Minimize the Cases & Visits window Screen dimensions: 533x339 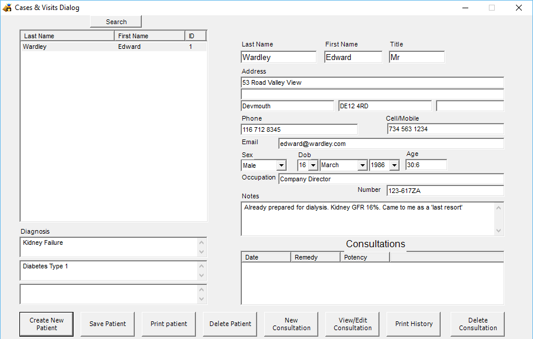click(x=465, y=8)
